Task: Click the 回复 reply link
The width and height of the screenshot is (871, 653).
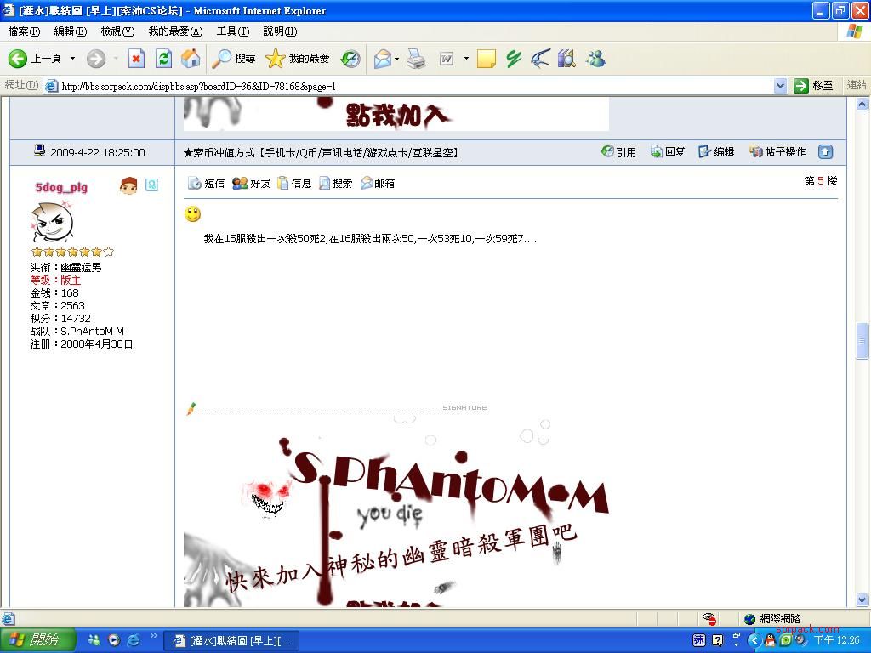Action: tap(668, 152)
